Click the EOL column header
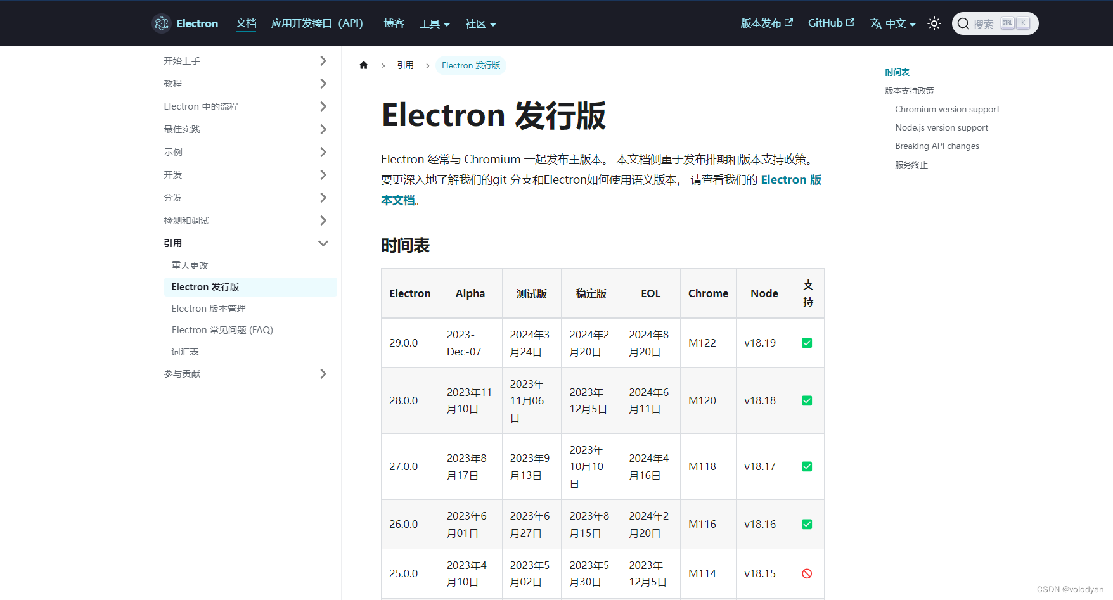 [651, 293]
